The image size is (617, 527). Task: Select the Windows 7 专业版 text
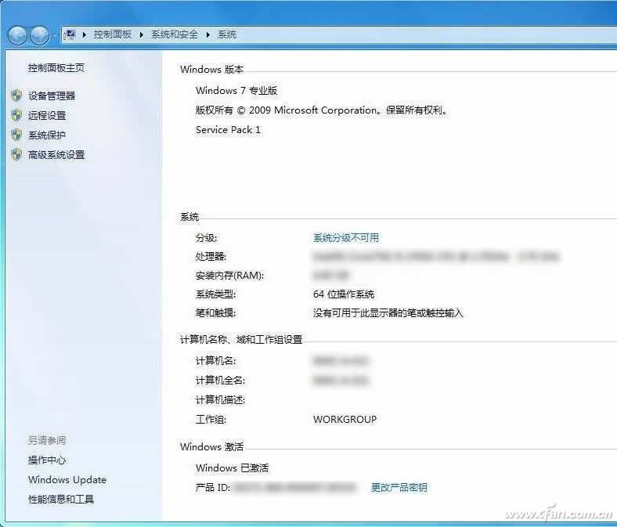pyautogui.click(x=236, y=91)
